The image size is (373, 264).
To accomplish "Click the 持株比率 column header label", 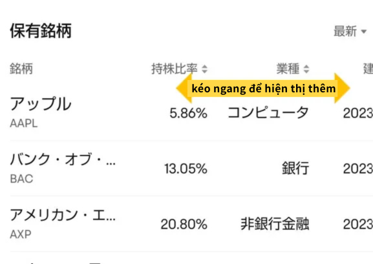I will click(175, 69).
